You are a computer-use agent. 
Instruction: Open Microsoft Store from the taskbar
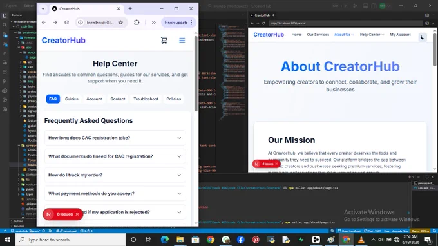point(195,240)
